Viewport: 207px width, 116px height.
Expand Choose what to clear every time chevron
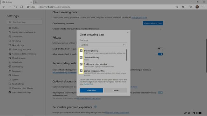coord(161,29)
